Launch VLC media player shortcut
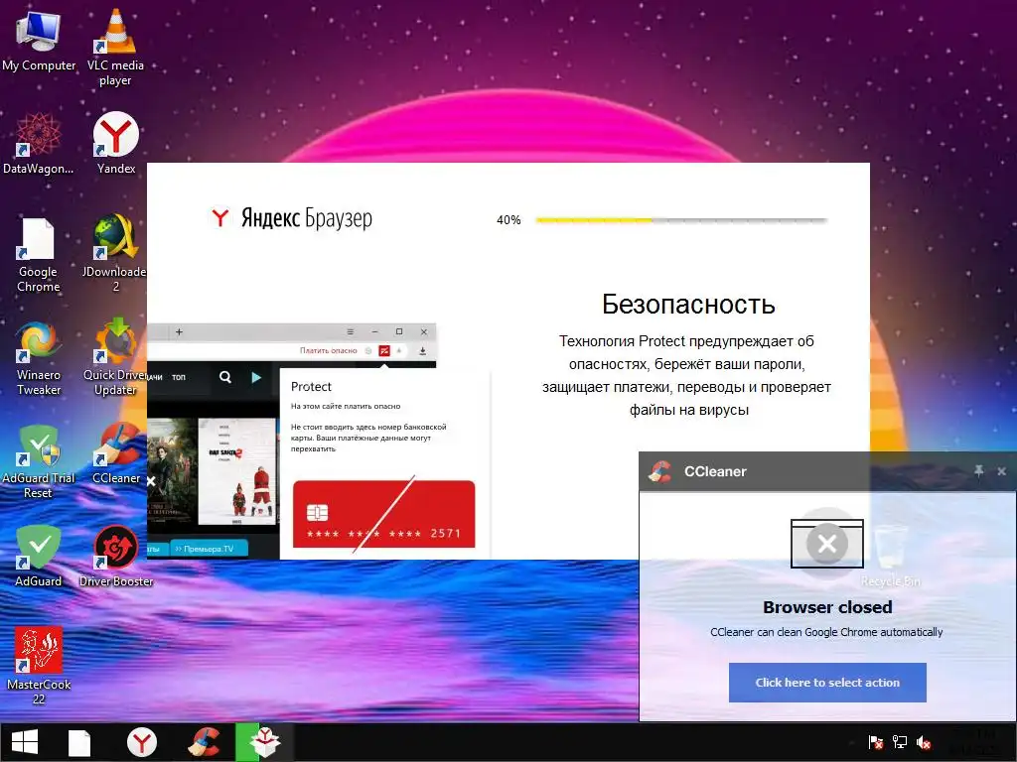This screenshot has width=1017, height=762. click(x=115, y=47)
